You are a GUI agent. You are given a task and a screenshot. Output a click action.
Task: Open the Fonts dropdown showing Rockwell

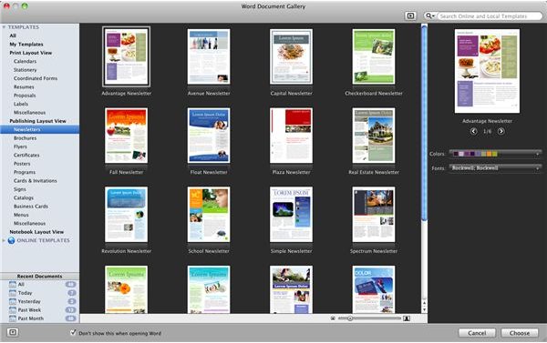[x=495, y=167]
